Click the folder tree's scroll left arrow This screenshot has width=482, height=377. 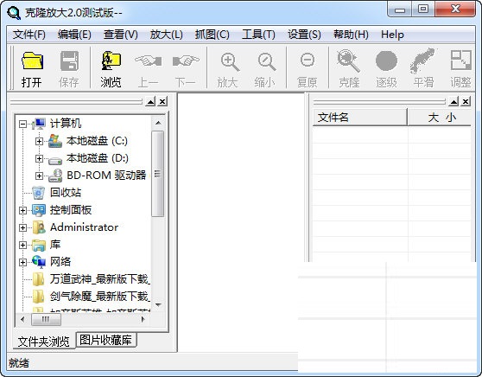(x=22, y=319)
